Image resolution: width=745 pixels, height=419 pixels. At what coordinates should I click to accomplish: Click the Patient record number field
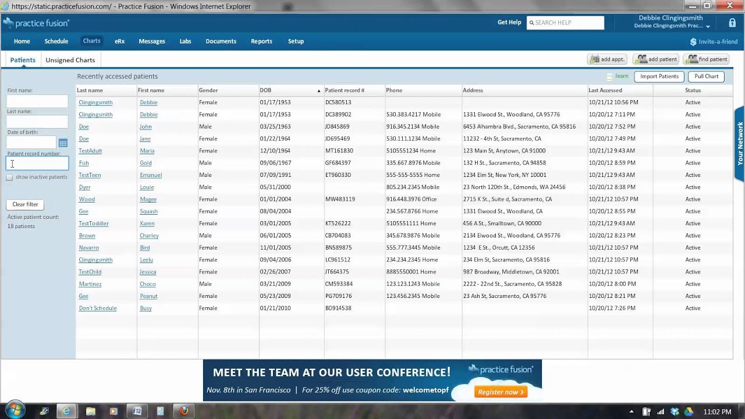pyautogui.click(x=37, y=164)
